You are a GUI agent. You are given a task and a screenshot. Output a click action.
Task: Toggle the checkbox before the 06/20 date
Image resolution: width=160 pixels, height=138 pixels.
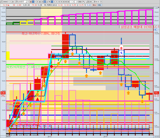tap(93, 2)
